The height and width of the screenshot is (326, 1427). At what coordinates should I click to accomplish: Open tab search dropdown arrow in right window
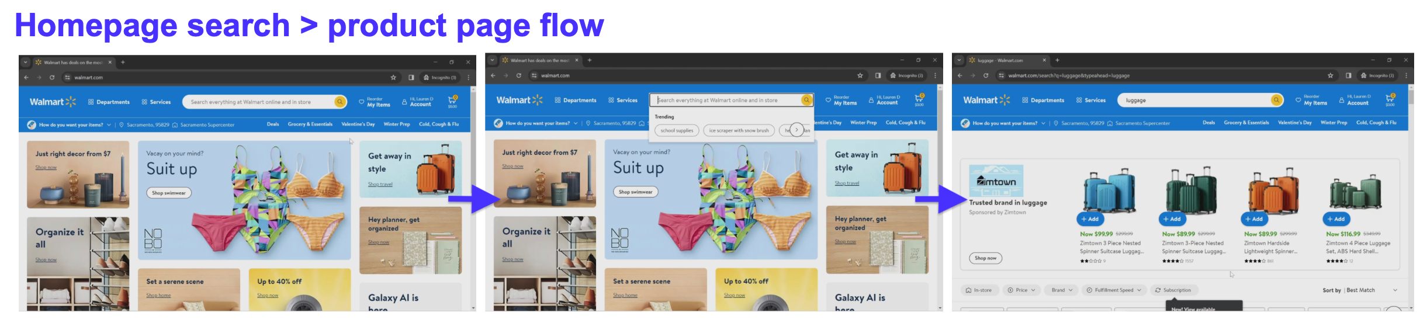point(960,60)
